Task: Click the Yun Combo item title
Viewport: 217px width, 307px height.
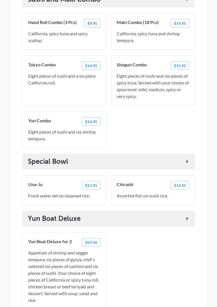Action: [39, 121]
